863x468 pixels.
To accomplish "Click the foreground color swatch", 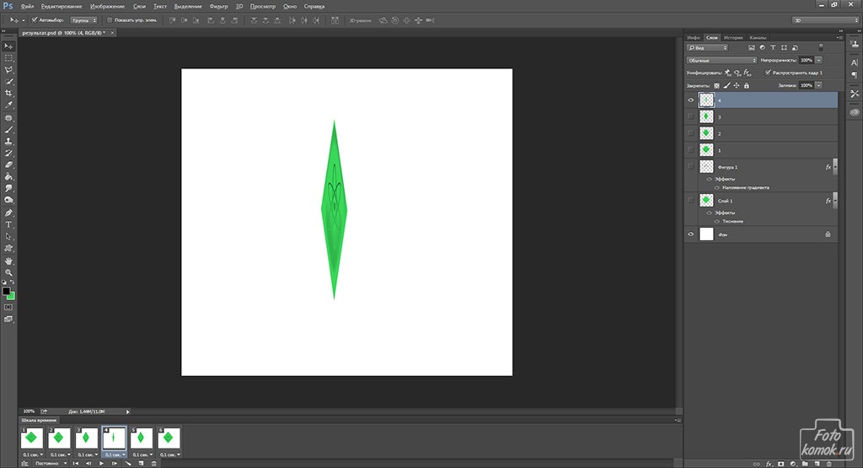I will click(x=6, y=291).
